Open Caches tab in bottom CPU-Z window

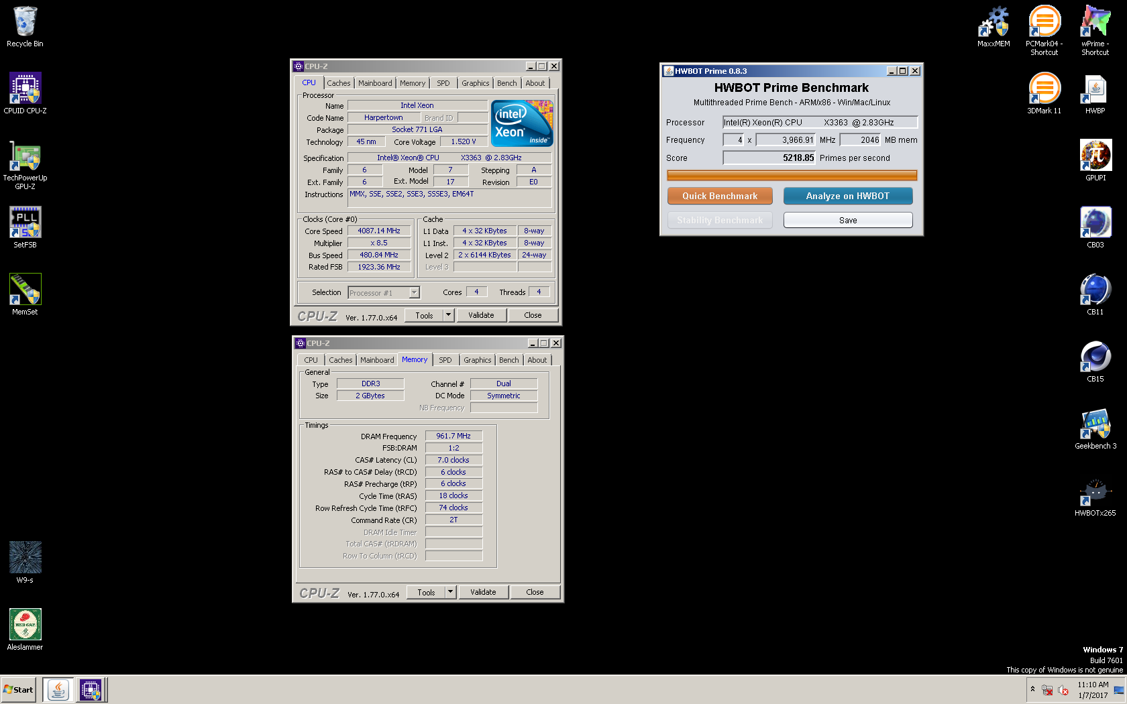pyautogui.click(x=341, y=360)
